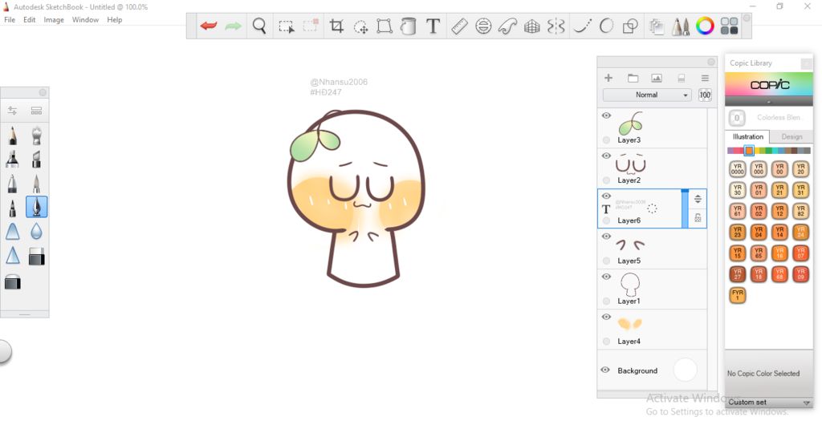Viewport: 822px width, 437px height.
Task: Add a new layer with plus icon
Action: click(x=608, y=78)
